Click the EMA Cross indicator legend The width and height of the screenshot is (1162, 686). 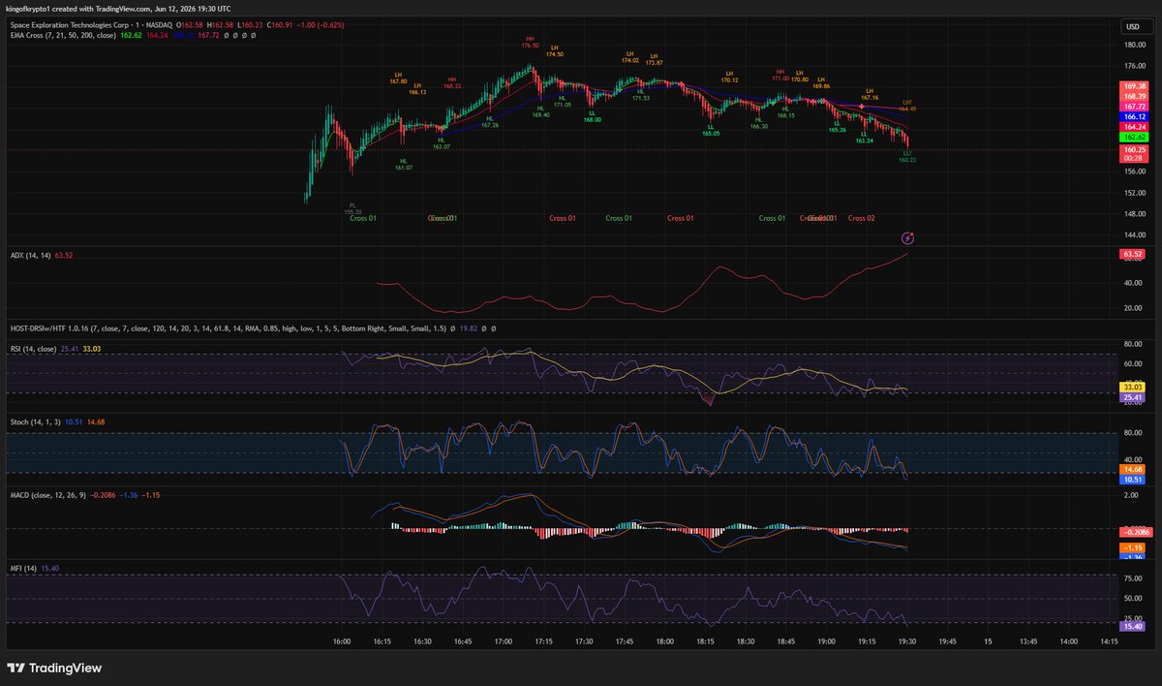click(x=62, y=34)
